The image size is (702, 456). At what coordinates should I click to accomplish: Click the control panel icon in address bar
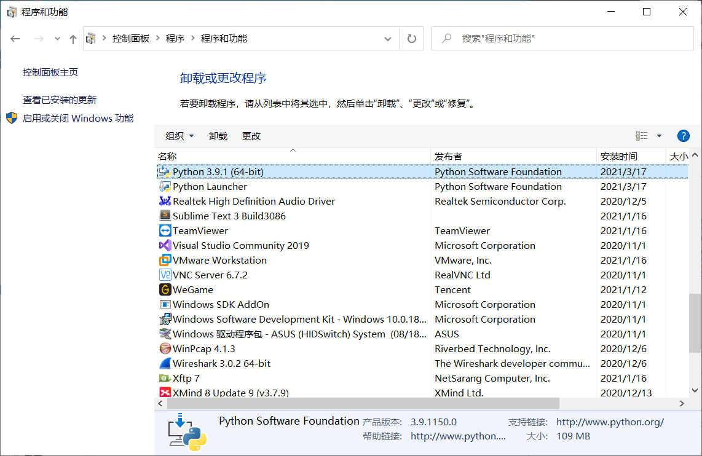point(91,39)
